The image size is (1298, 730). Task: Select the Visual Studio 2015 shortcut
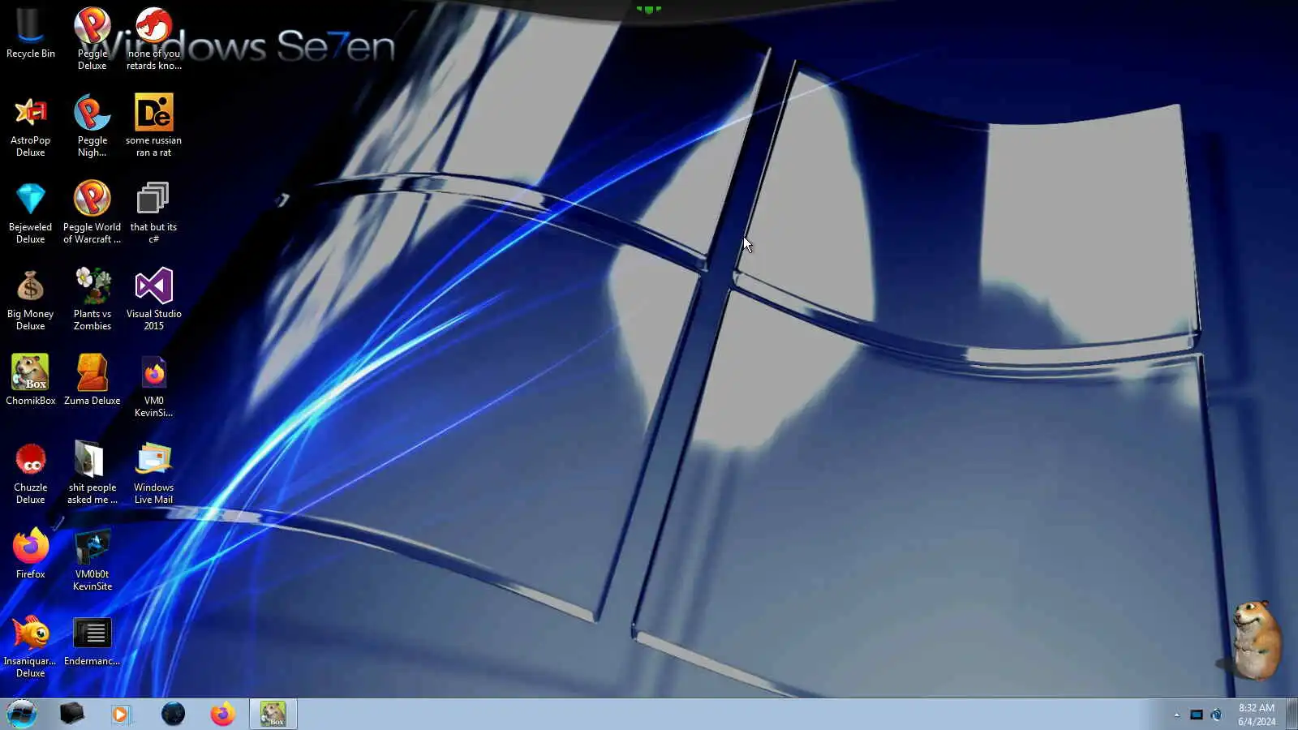pyautogui.click(x=153, y=299)
